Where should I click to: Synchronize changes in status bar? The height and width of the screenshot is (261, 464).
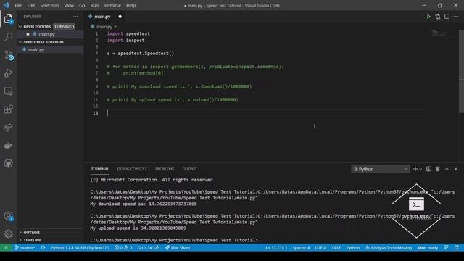click(x=43, y=248)
